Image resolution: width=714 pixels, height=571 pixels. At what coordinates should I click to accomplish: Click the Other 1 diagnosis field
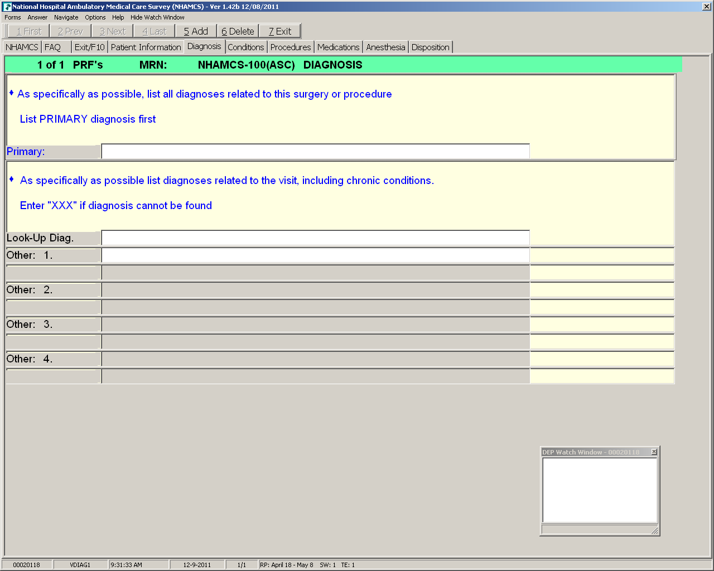pos(315,255)
